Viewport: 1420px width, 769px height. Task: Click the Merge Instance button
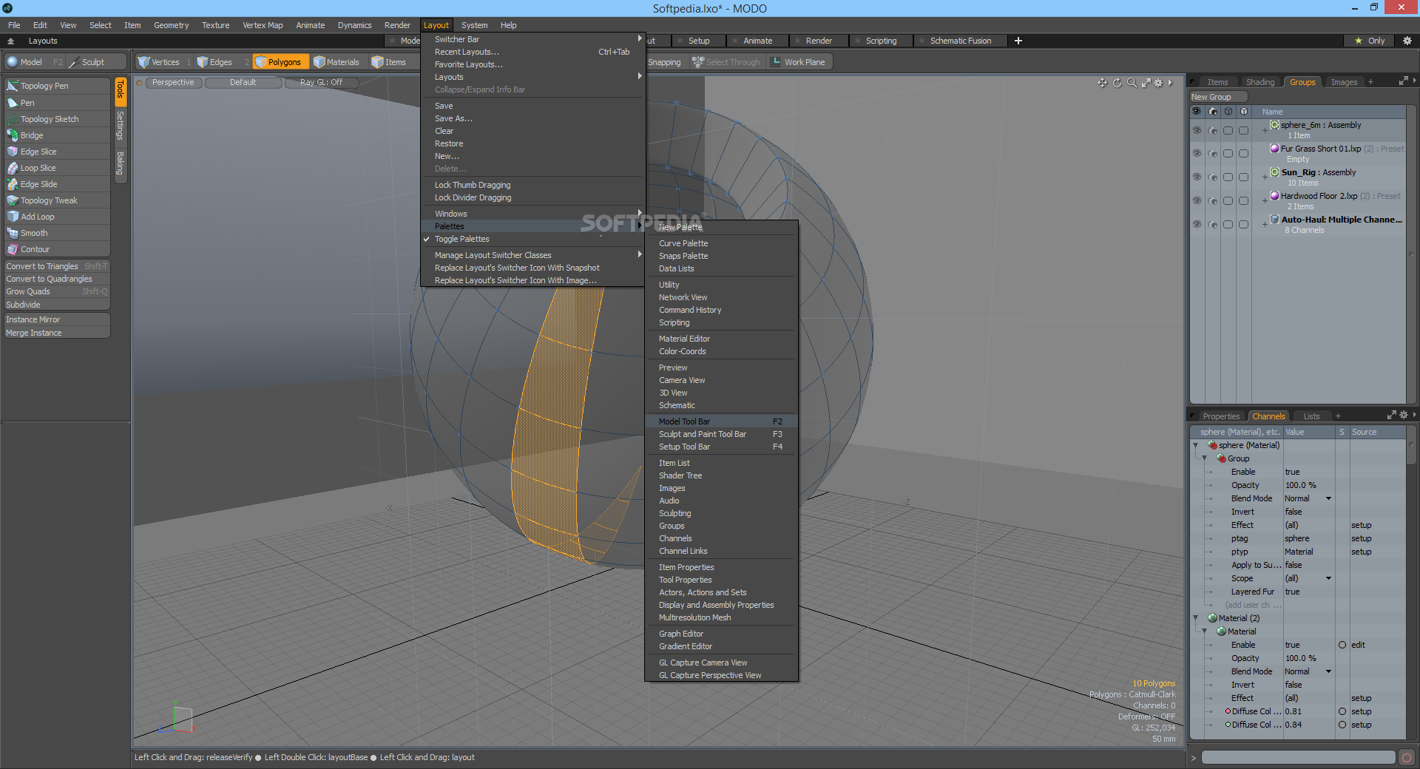pos(57,333)
